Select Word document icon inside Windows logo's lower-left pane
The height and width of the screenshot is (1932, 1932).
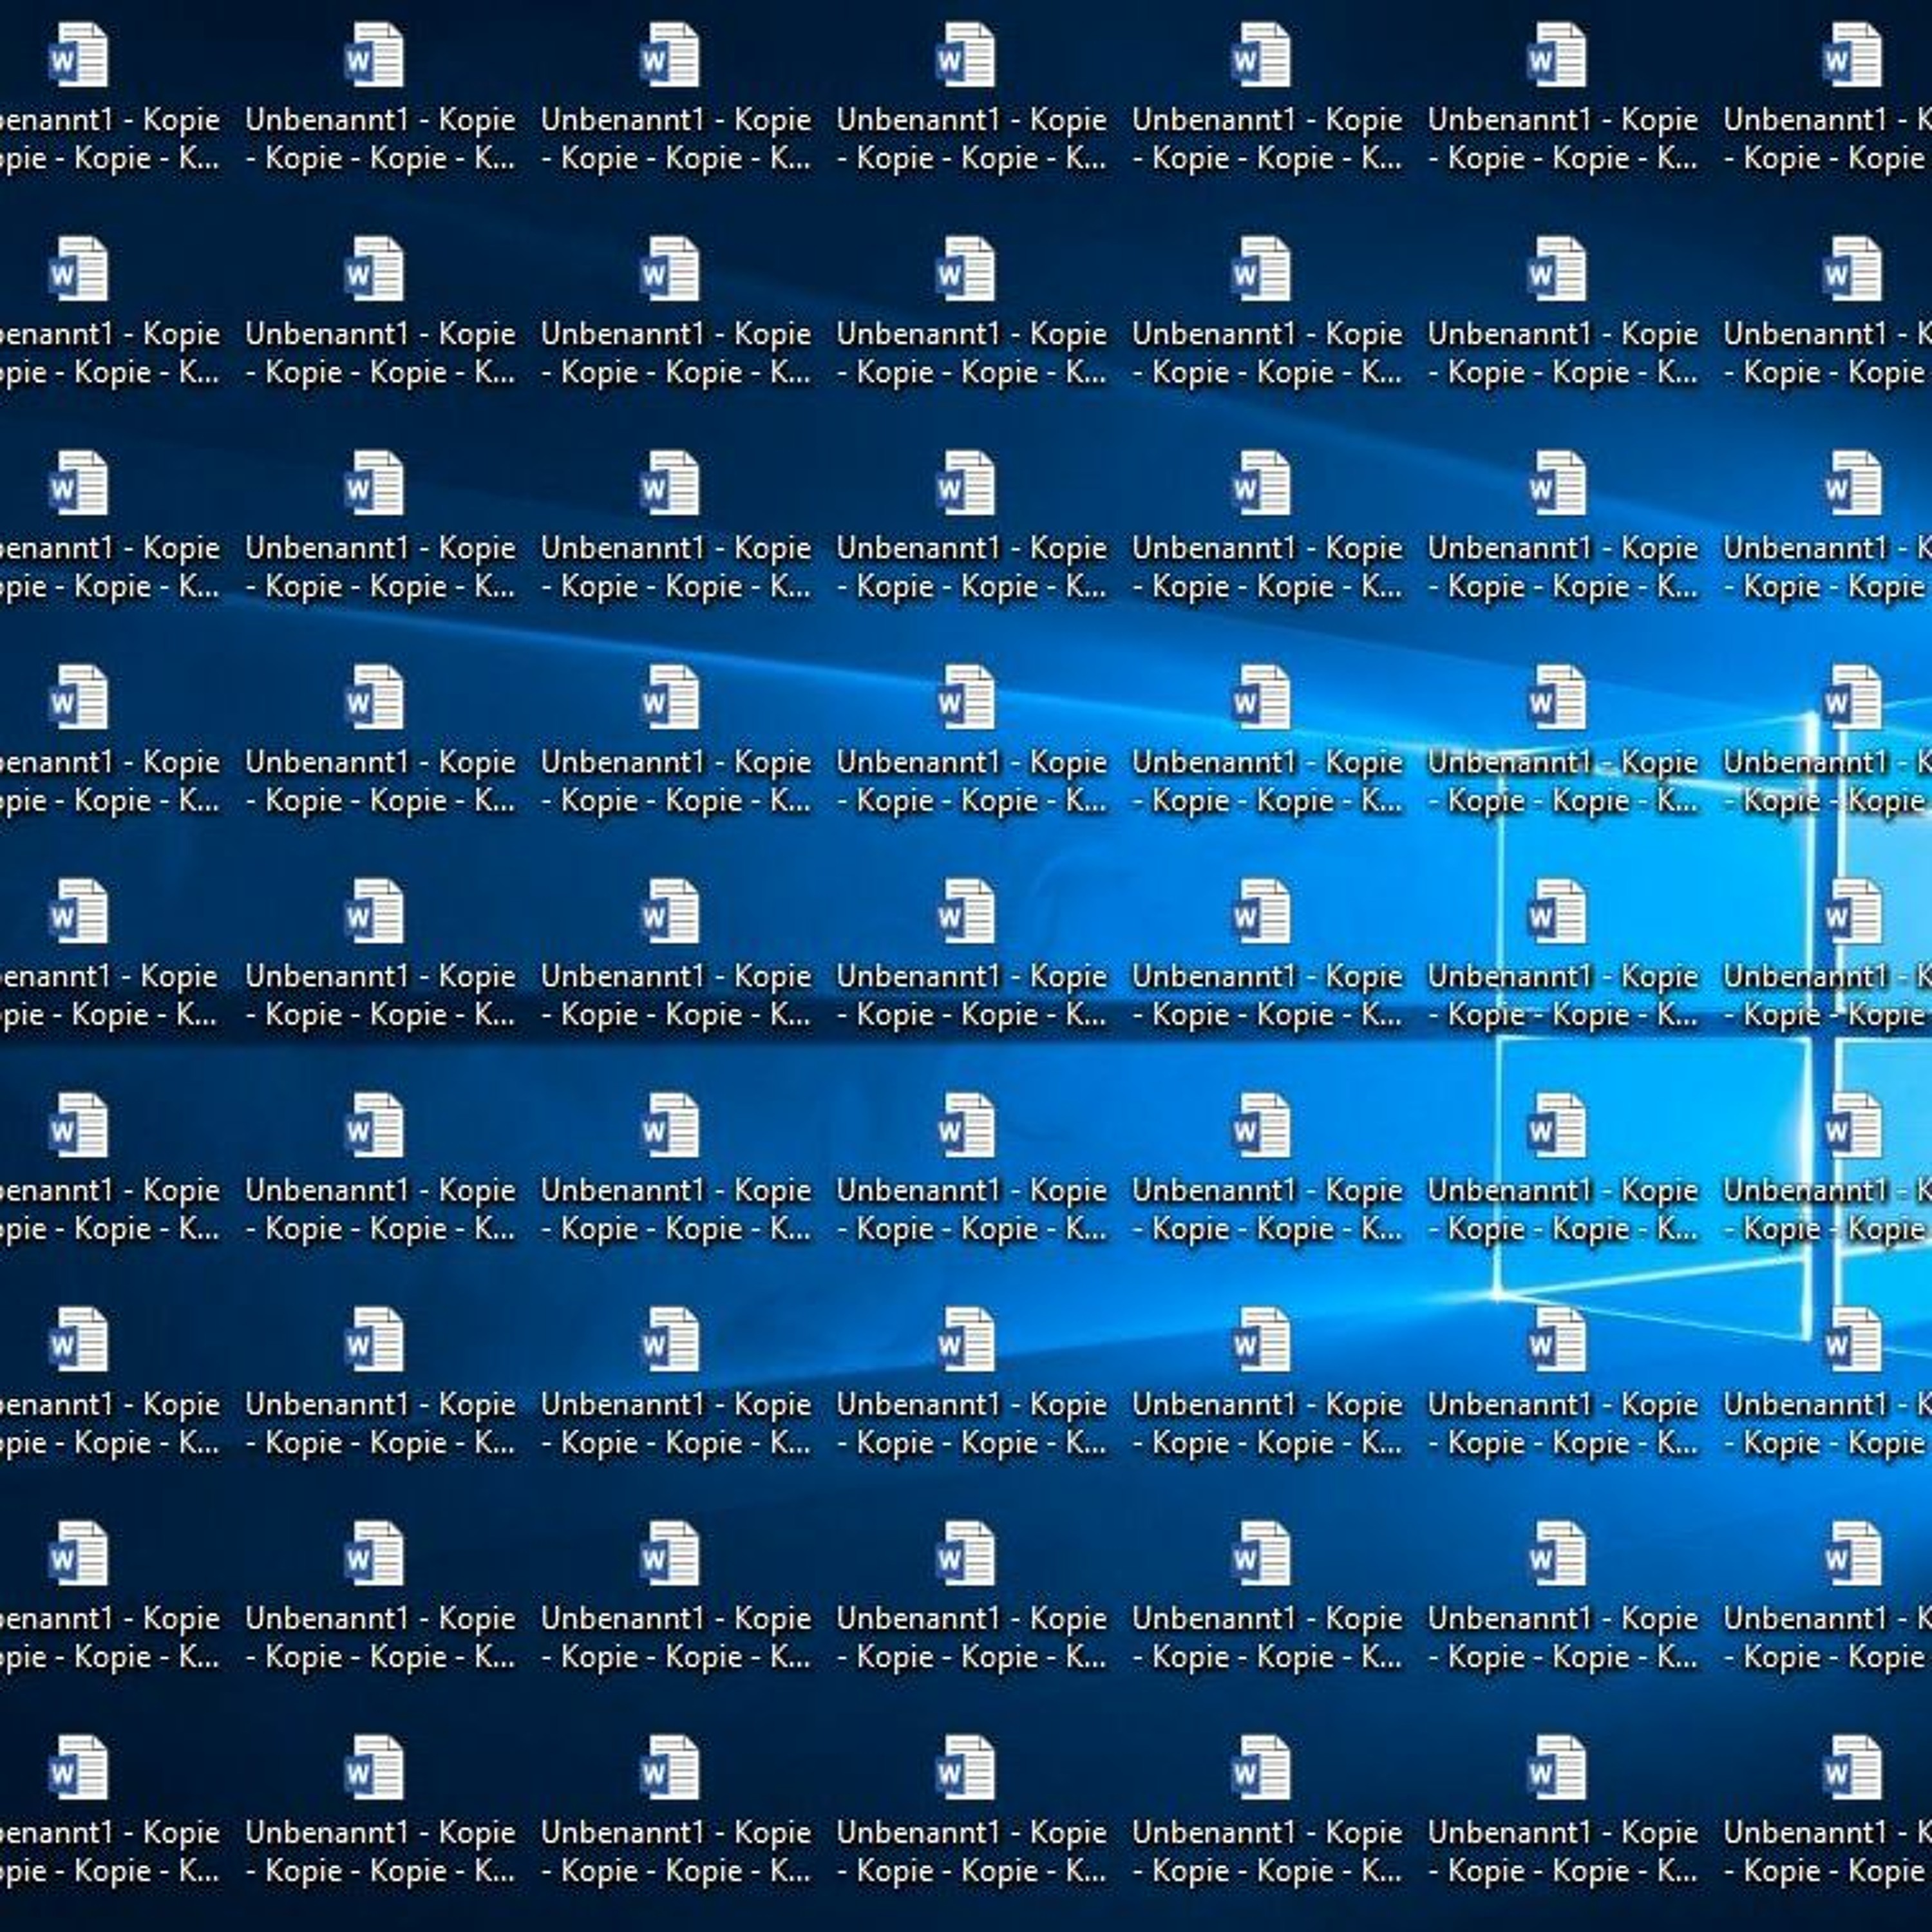[1558, 1125]
